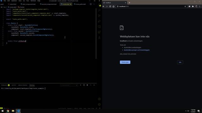The image size is (202, 113).
Task: Switch to the start_component.dart editor tab
Action: click(28, 4)
